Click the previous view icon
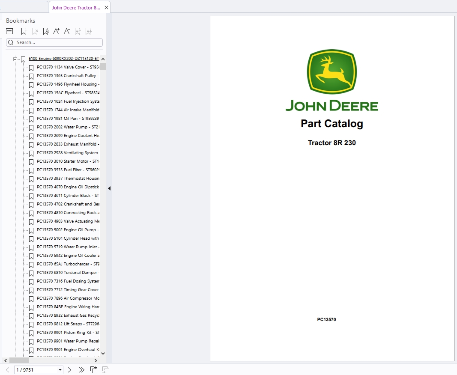 94,370
